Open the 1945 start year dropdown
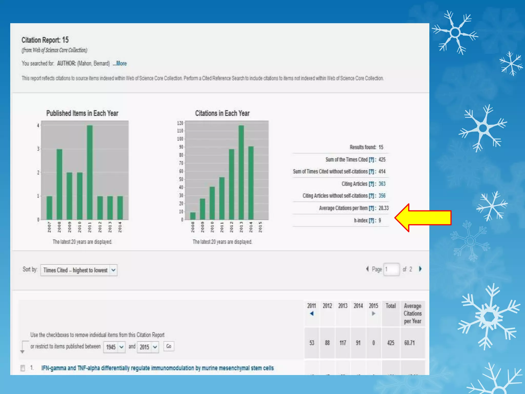Screen dimensions: 525x394 click(115, 347)
